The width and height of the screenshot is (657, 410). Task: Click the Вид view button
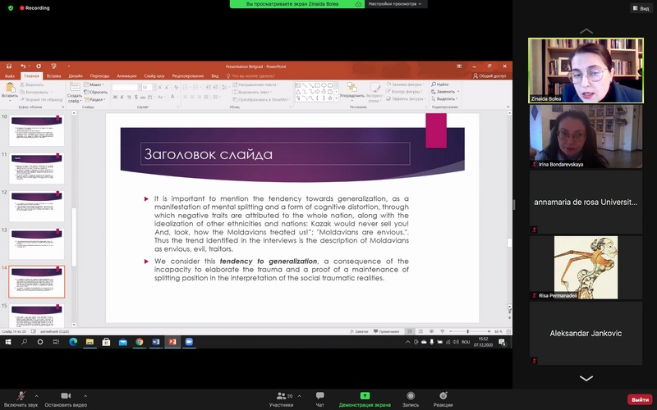coord(639,8)
